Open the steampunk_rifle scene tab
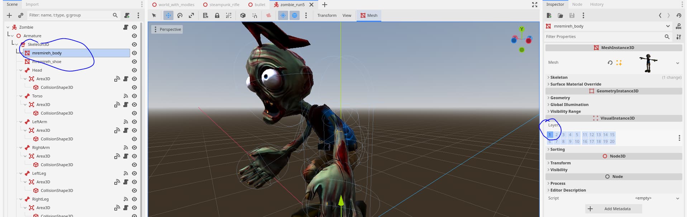This screenshot has width=687, height=217. coord(221,5)
